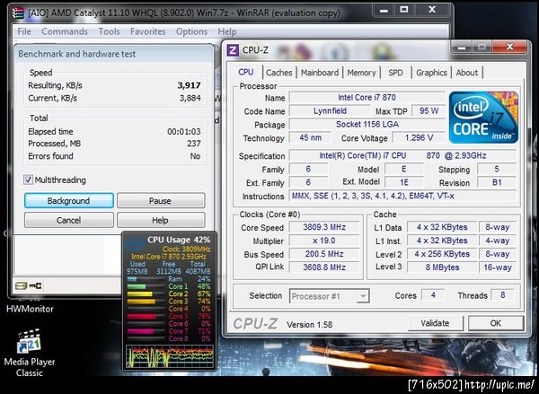
Task: Click the Core Voltage value 1.296 V
Action: click(419, 137)
